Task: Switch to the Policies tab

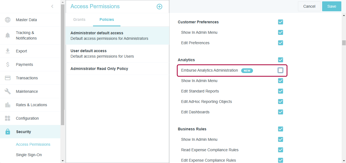Action: point(106,19)
